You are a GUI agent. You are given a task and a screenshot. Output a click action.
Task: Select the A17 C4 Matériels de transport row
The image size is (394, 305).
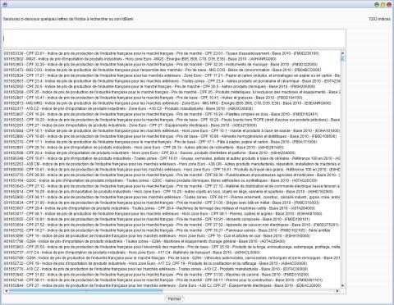click(172, 253)
